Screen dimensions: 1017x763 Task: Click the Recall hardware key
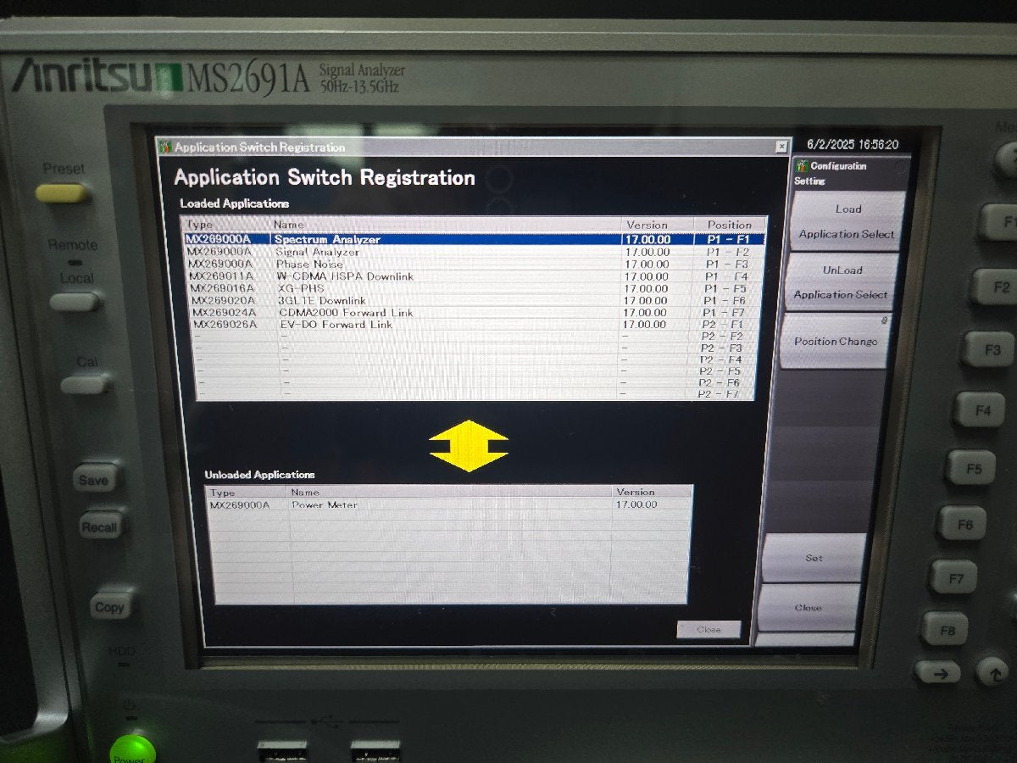100,526
